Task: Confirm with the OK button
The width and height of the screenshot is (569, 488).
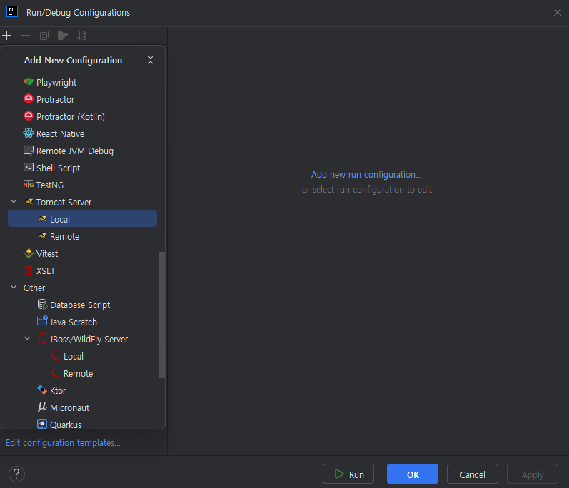Action: click(x=413, y=474)
